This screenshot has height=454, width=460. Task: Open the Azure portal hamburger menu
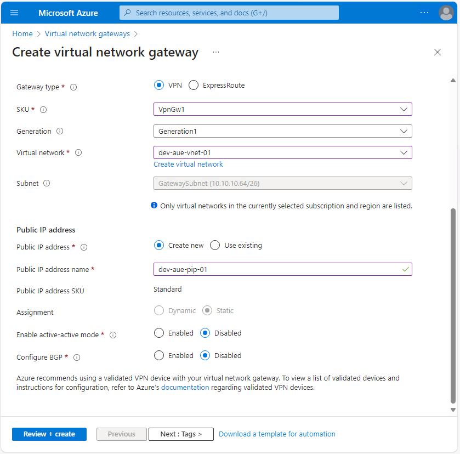(14, 12)
